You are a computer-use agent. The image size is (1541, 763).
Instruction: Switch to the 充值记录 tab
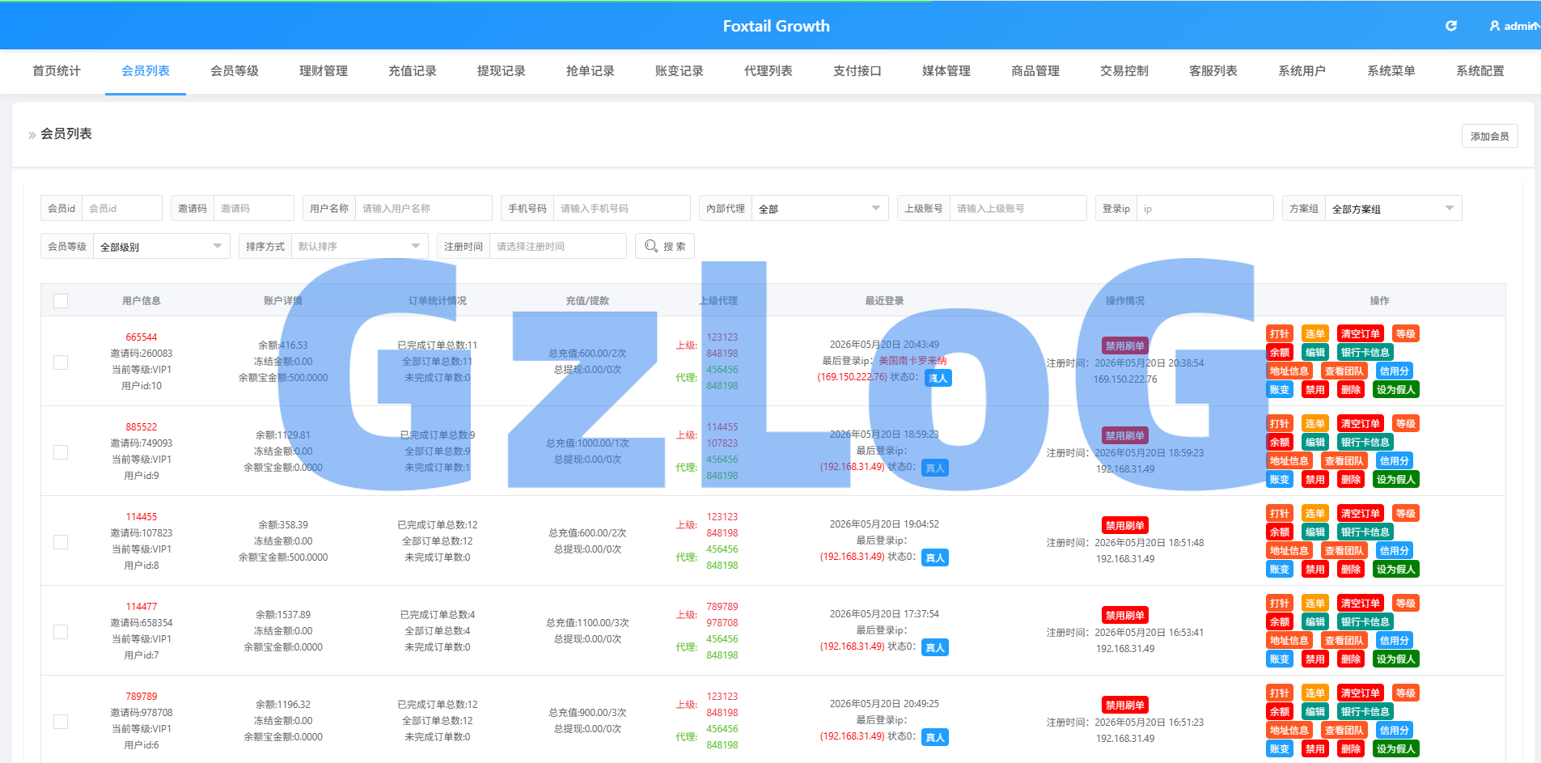[x=413, y=71]
